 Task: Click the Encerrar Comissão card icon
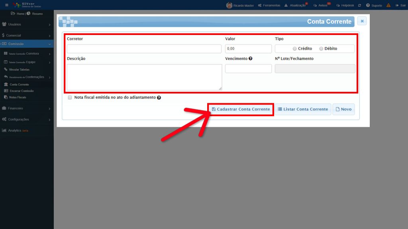point(6,91)
